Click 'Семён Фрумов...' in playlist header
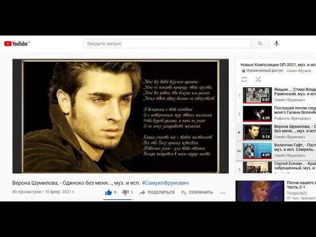 click(300, 71)
